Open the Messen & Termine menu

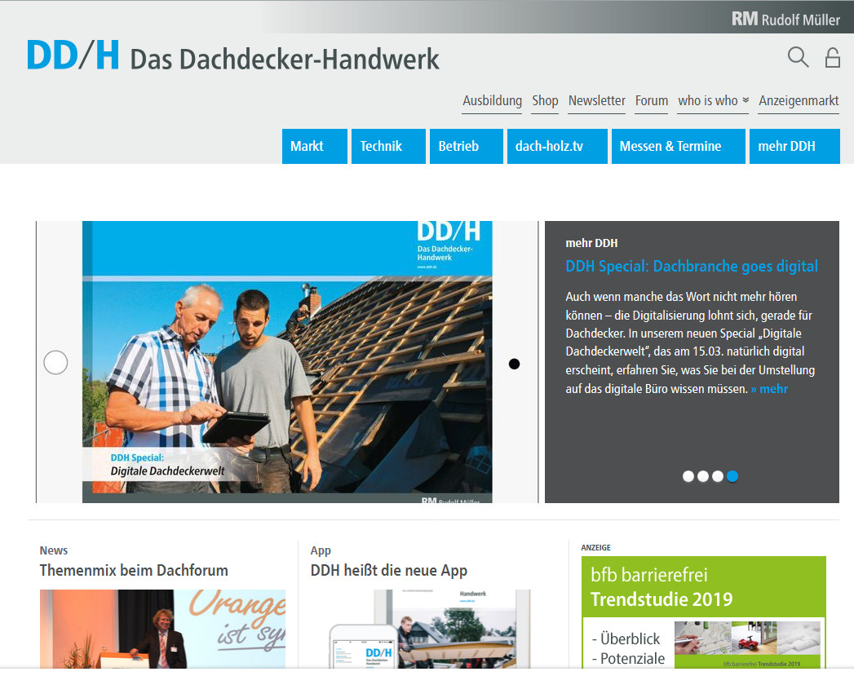pyautogui.click(x=678, y=146)
